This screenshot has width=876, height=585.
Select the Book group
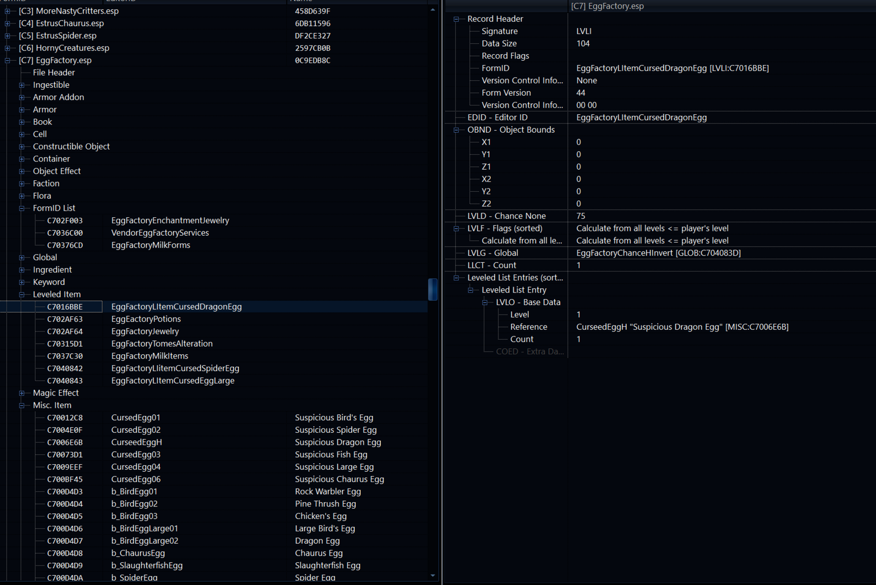click(42, 122)
